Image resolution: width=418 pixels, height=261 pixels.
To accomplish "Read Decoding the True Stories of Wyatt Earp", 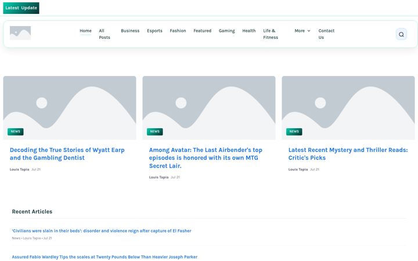I will tap(67, 154).
